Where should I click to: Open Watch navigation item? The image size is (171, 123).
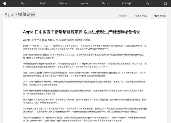(84, 3)
